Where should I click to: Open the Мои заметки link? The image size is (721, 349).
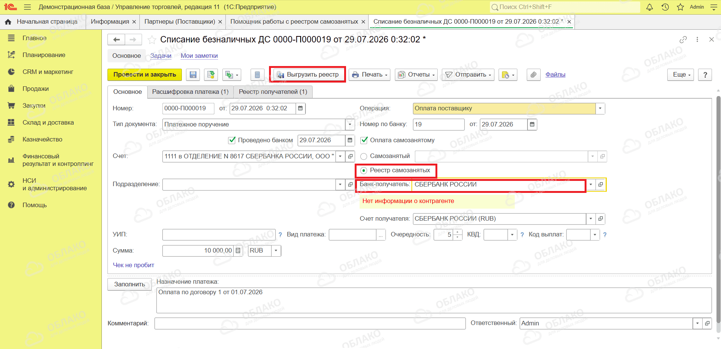pos(199,56)
